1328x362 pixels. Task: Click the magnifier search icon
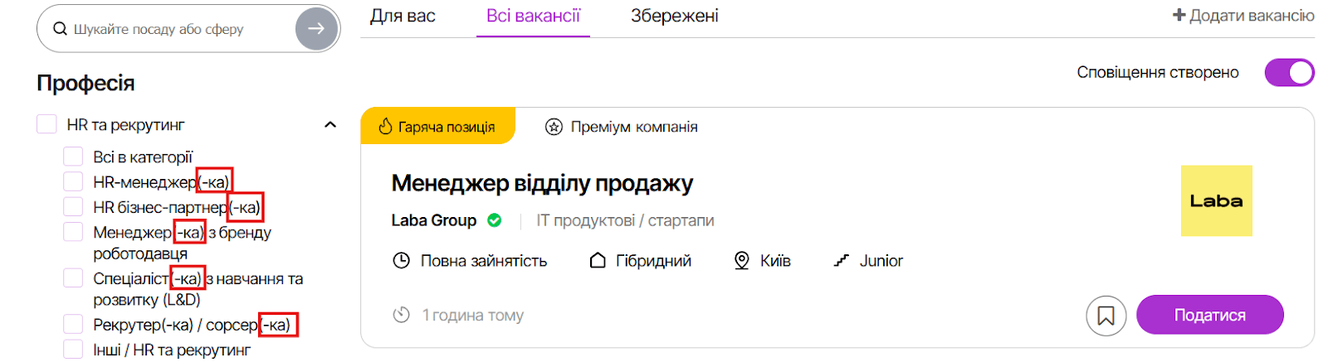pyautogui.click(x=60, y=29)
